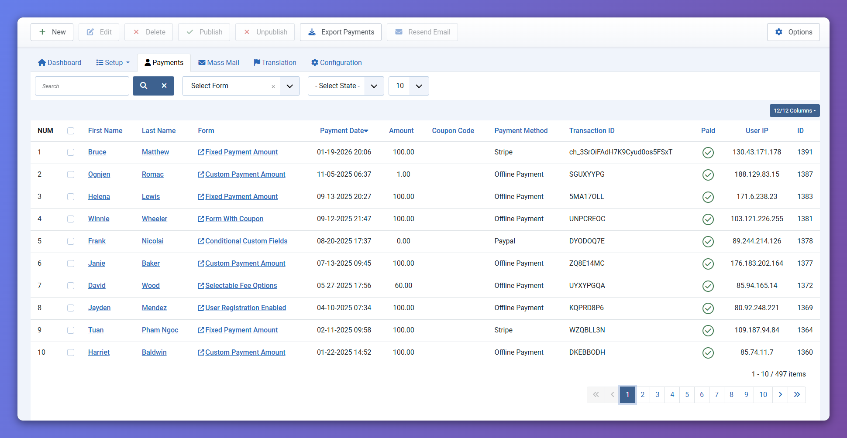Clear the Select Form field selection

coord(273,86)
